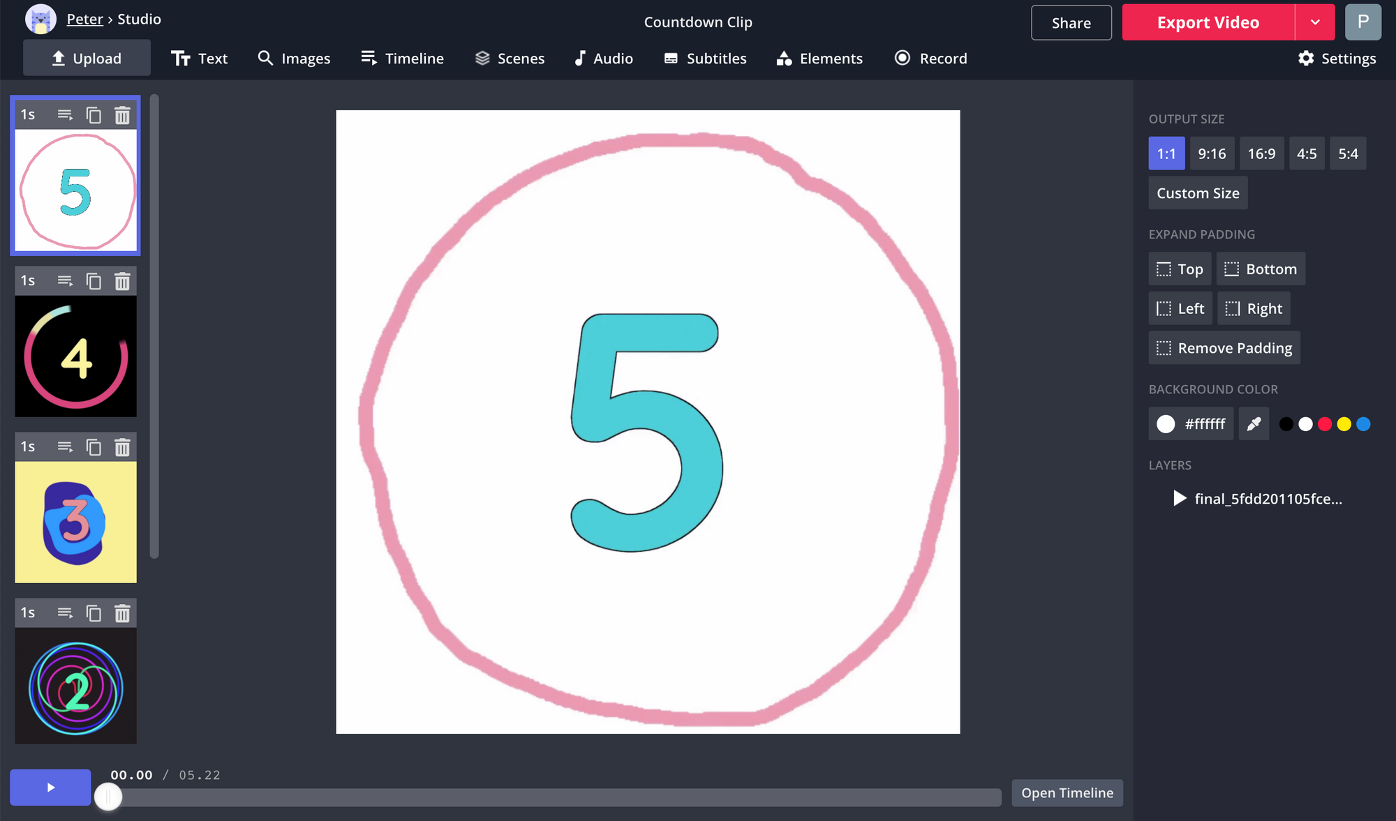Image resolution: width=1396 pixels, height=821 pixels.
Task: Open the Scenes panel
Action: click(510, 58)
